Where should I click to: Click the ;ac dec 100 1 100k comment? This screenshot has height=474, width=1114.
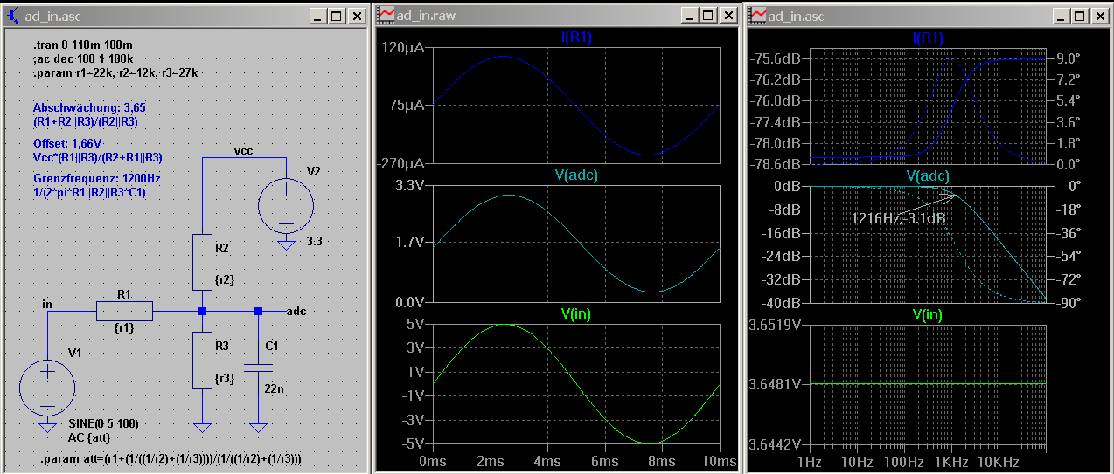(84, 58)
